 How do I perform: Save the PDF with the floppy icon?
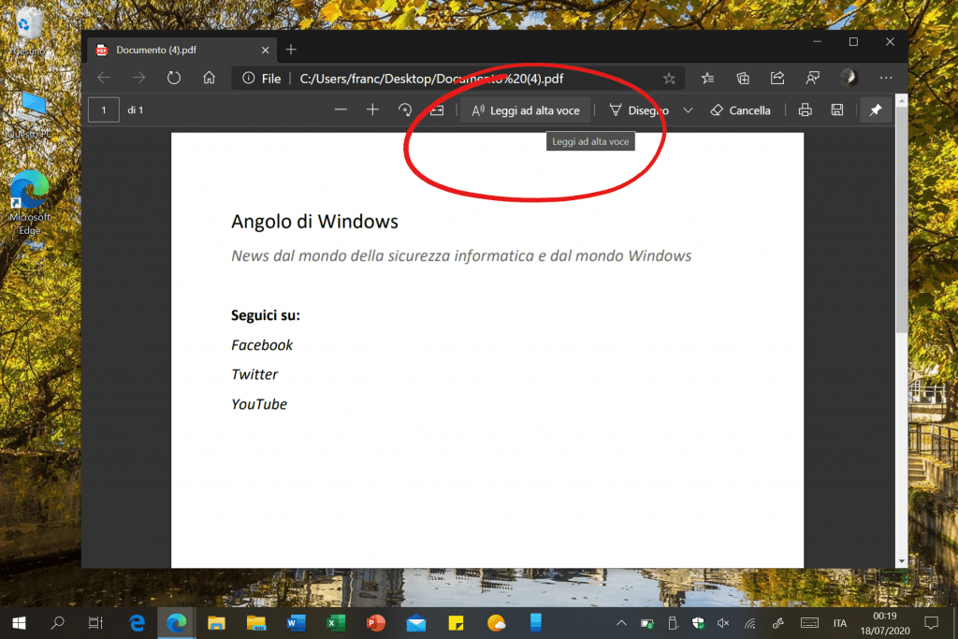coord(837,110)
